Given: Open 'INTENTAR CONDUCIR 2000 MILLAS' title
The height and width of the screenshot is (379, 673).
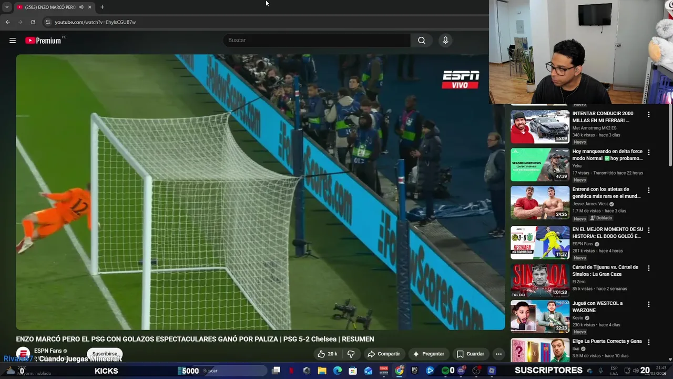Looking at the screenshot, I should tap(603, 117).
